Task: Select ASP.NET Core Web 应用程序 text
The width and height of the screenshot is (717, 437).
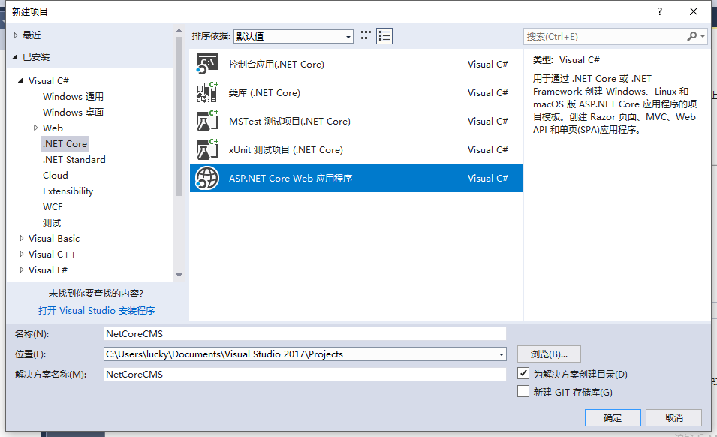Action: coord(291,178)
